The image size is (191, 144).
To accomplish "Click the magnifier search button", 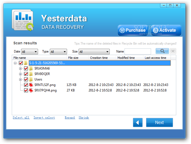I will [x=162, y=51].
